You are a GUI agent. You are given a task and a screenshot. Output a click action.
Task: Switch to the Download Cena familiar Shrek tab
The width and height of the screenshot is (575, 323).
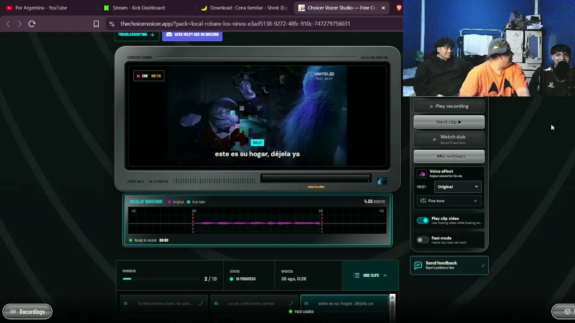(x=244, y=8)
